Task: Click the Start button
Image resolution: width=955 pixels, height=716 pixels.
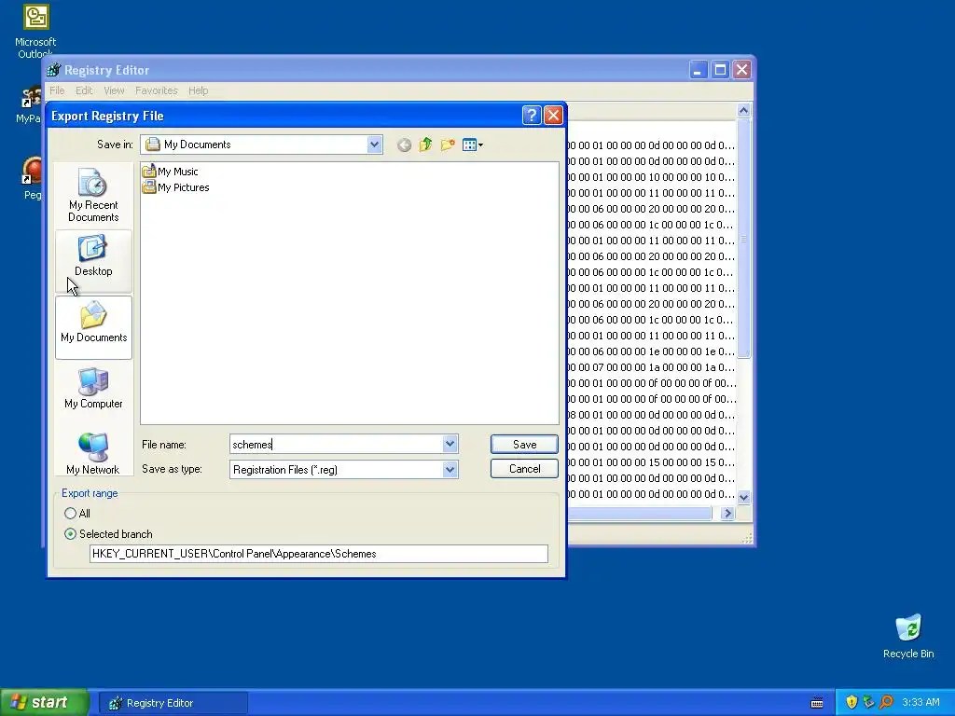Action: [44, 703]
